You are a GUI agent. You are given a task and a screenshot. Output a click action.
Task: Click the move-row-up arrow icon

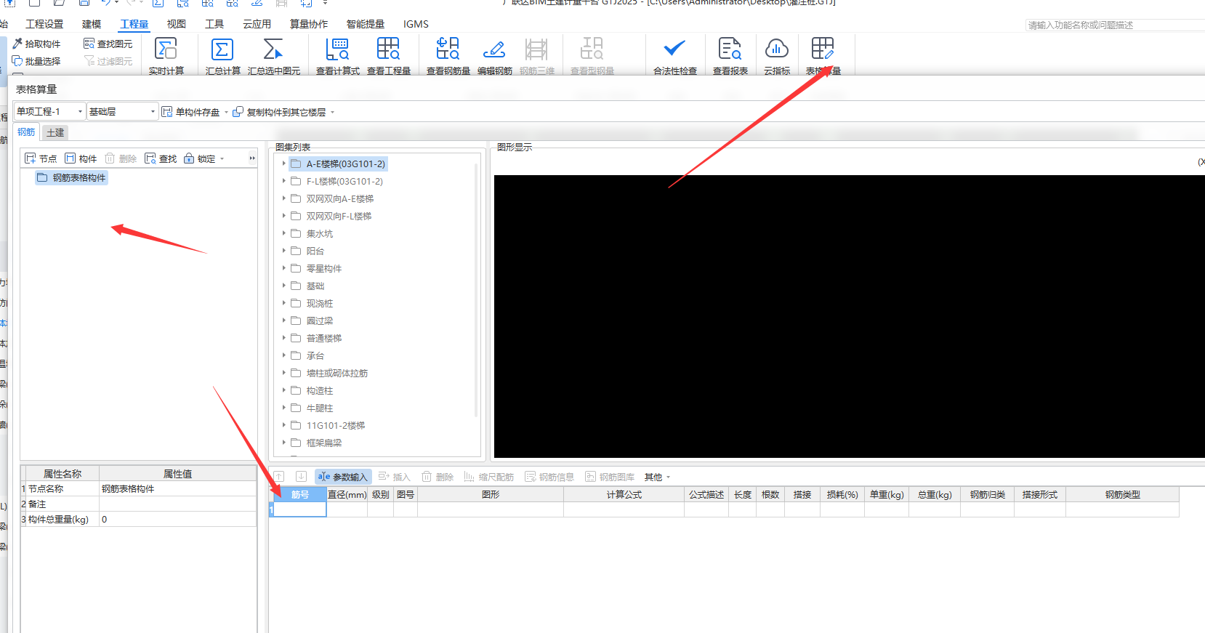(x=279, y=477)
